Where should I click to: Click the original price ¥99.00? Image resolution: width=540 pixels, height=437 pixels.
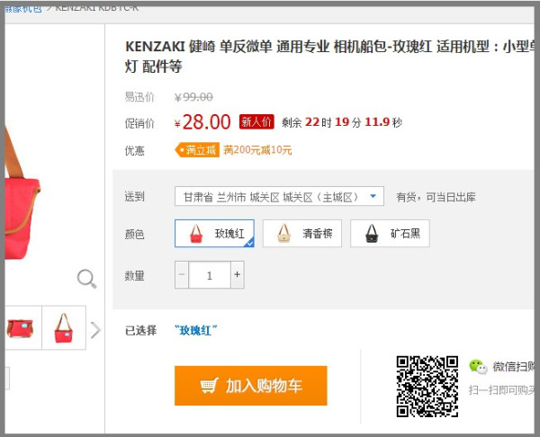(x=193, y=97)
